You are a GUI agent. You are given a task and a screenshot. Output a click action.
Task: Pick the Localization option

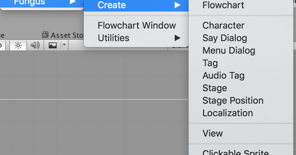pyautogui.click(x=227, y=113)
